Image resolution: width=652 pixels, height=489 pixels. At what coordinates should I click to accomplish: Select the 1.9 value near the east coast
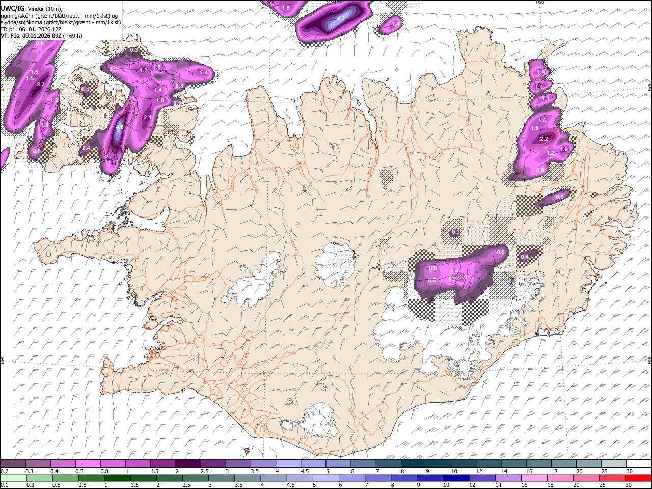563,149
